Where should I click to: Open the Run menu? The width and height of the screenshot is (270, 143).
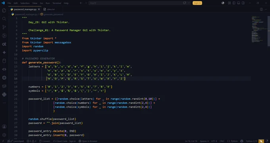pos(48,3)
